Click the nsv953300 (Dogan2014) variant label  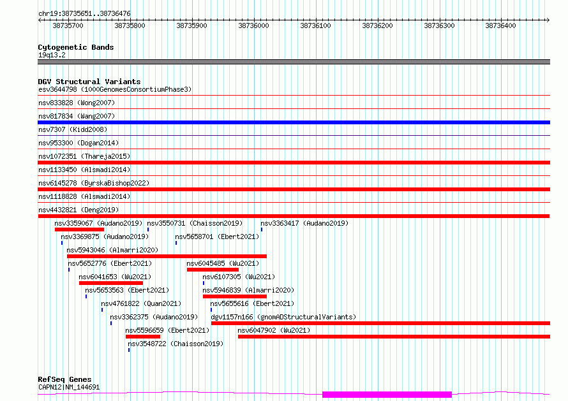coord(78,143)
